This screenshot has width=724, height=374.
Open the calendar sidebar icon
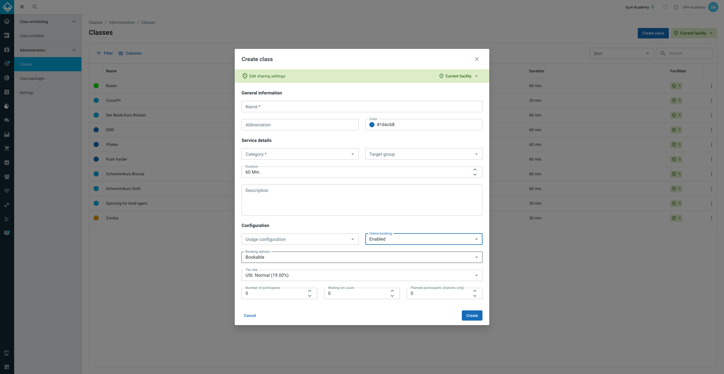pyautogui.click(x=7, y=92)
